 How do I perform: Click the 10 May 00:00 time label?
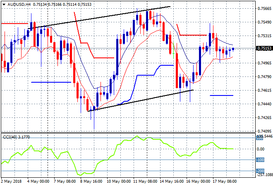(119, 181)
